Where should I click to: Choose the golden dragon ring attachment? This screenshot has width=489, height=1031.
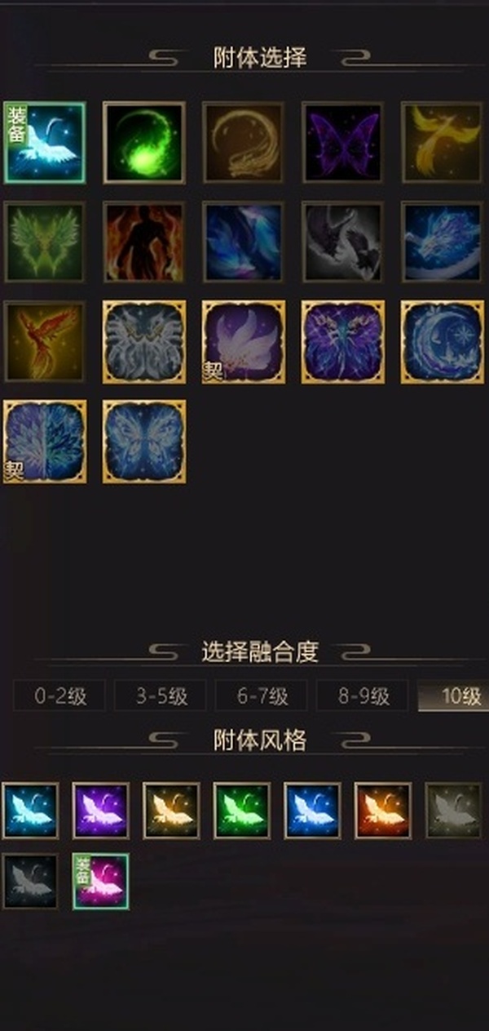(x=244, y=142)
